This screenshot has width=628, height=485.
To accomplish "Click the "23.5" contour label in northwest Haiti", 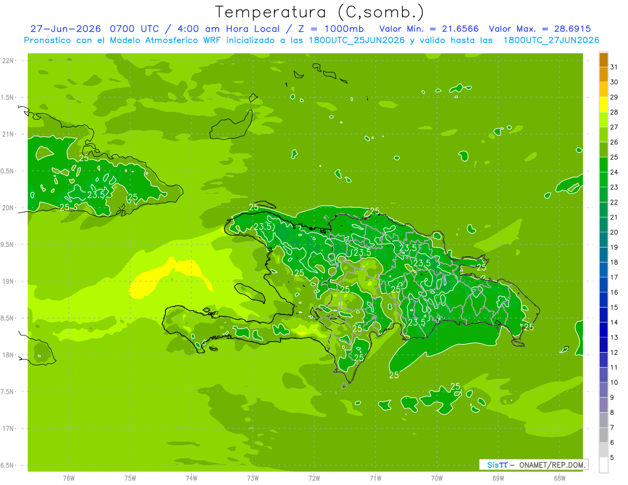I will coord(262,227).
